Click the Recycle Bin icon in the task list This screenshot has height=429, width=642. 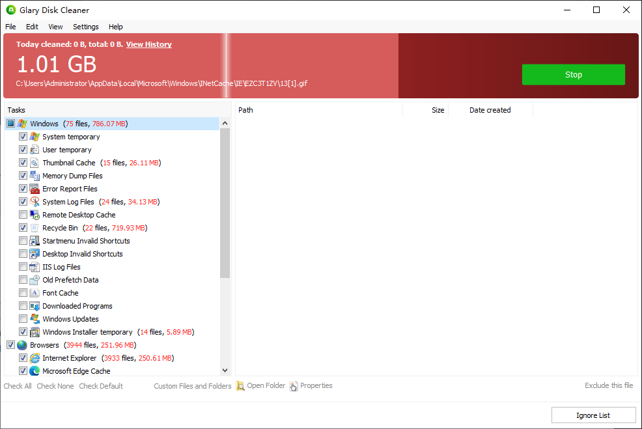click(x=34, y=227)
